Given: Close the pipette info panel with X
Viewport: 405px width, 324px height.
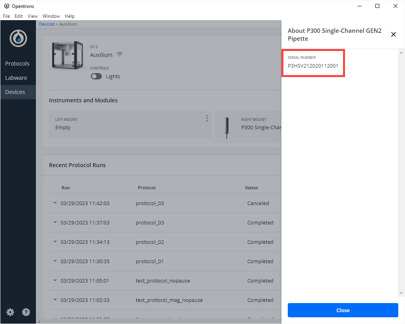Looking at the screenshot, I should click(393, 34).
